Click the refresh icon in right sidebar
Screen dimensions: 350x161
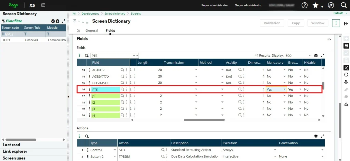[346, 75]
